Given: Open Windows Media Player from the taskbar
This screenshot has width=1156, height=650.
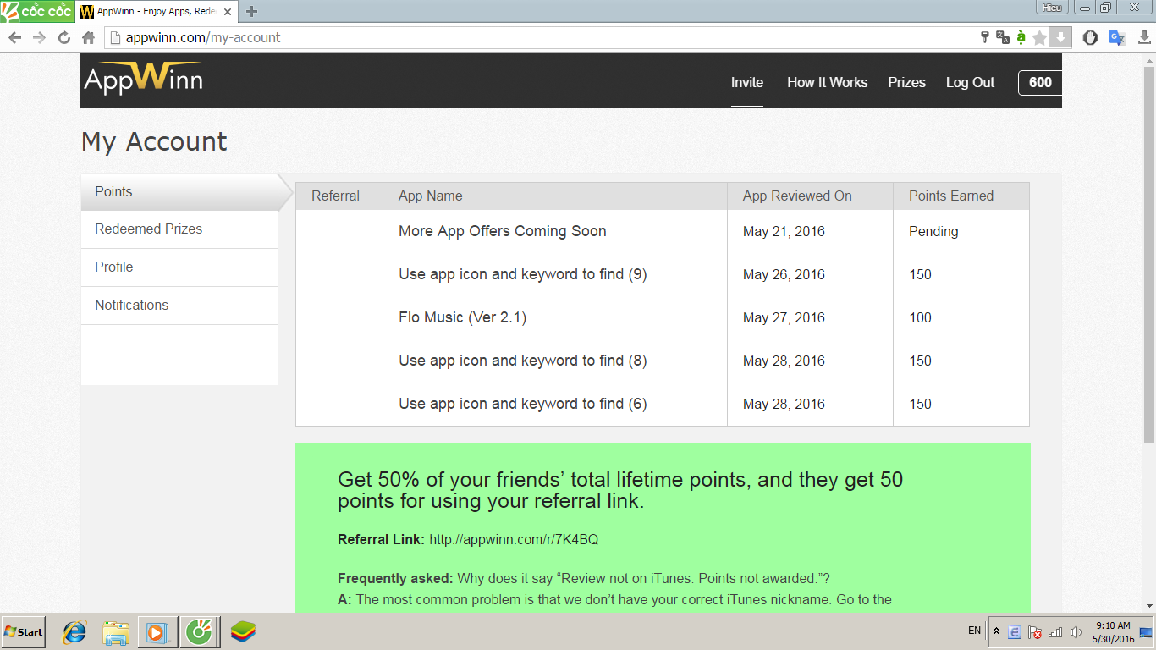Looking at the screenshot, I should click(x=157, y=632).
